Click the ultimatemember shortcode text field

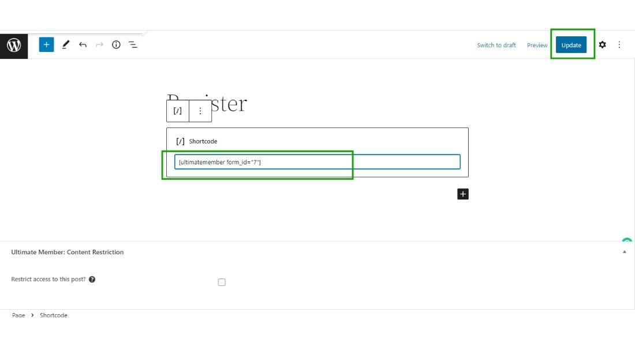click(317, 162)
